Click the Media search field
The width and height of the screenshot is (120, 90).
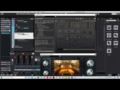[111, 20]
